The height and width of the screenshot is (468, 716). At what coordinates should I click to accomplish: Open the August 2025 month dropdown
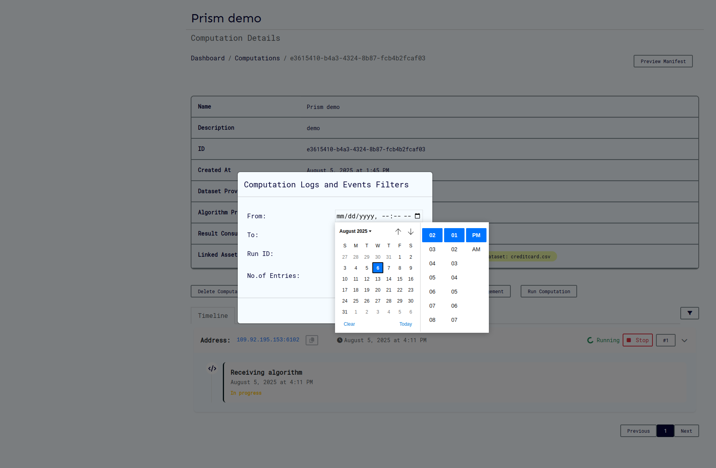click(x=355, y=231)
